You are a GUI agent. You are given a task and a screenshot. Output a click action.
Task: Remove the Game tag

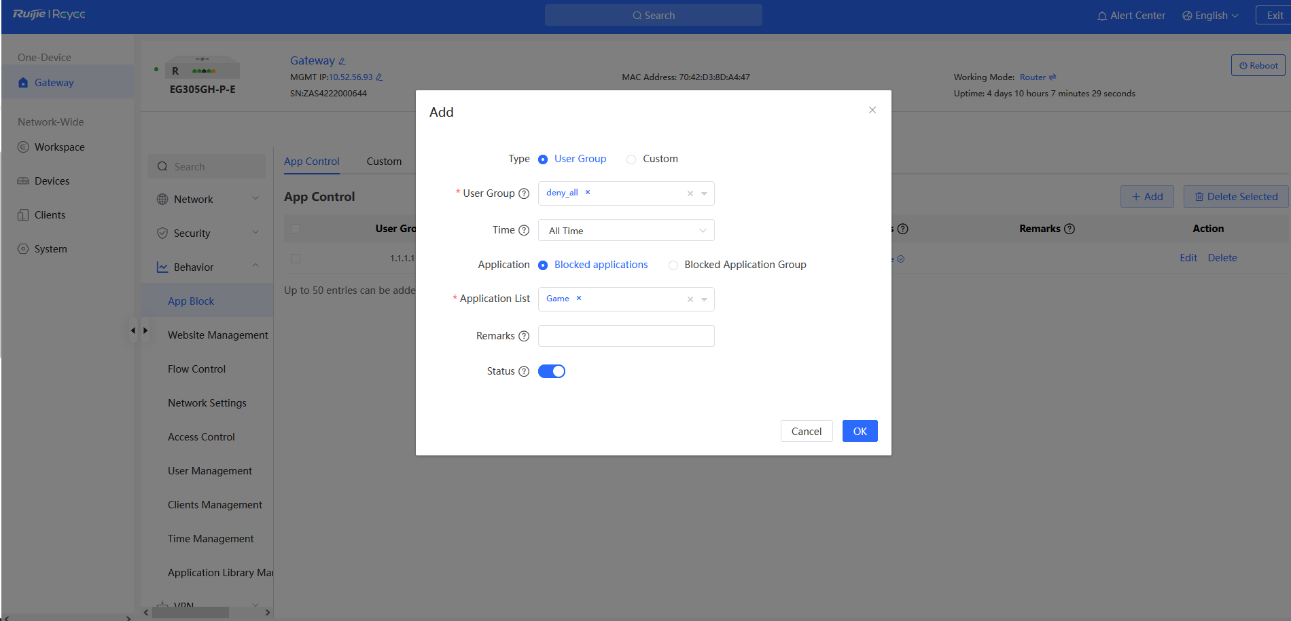[x=579, y=299]
